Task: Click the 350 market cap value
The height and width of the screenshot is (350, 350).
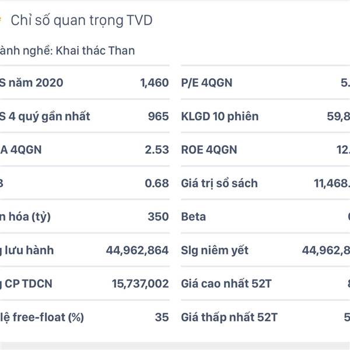Action: 158,217
